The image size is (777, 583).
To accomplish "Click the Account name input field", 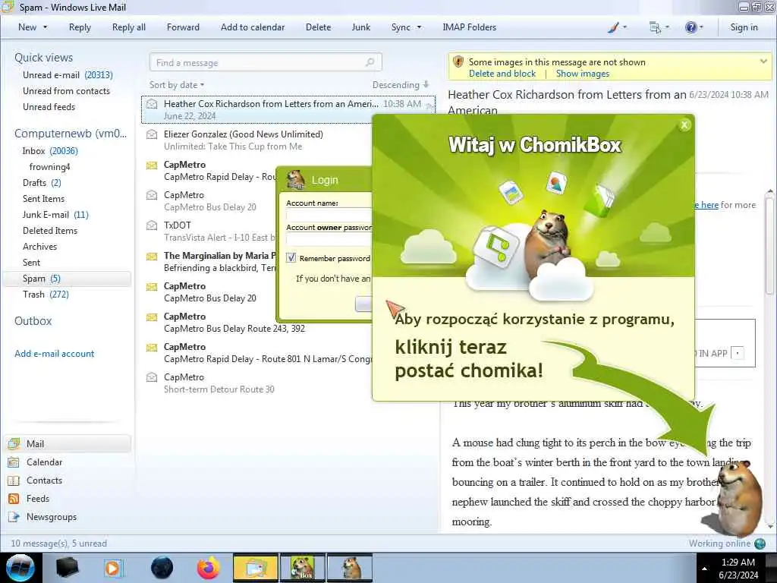I will [329, 215].
